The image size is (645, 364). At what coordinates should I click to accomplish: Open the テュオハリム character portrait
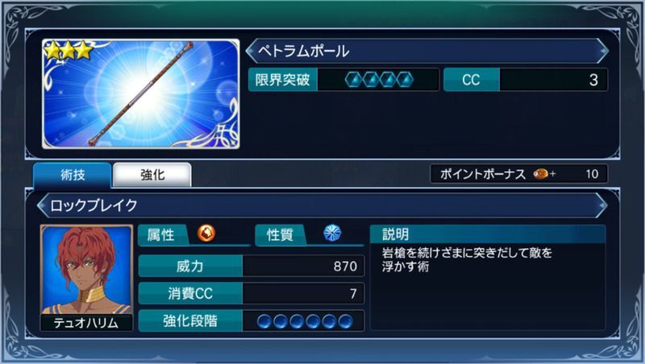86,278
